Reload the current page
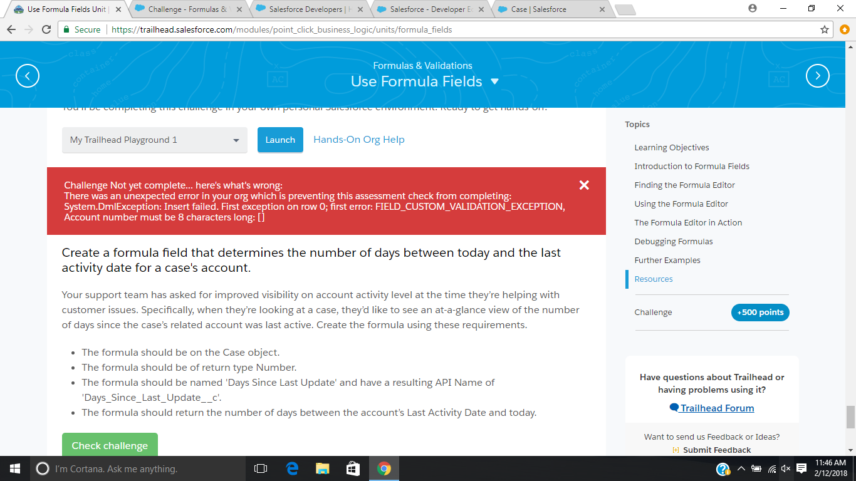Screen dimensions: 856x481 pos(46,29)
